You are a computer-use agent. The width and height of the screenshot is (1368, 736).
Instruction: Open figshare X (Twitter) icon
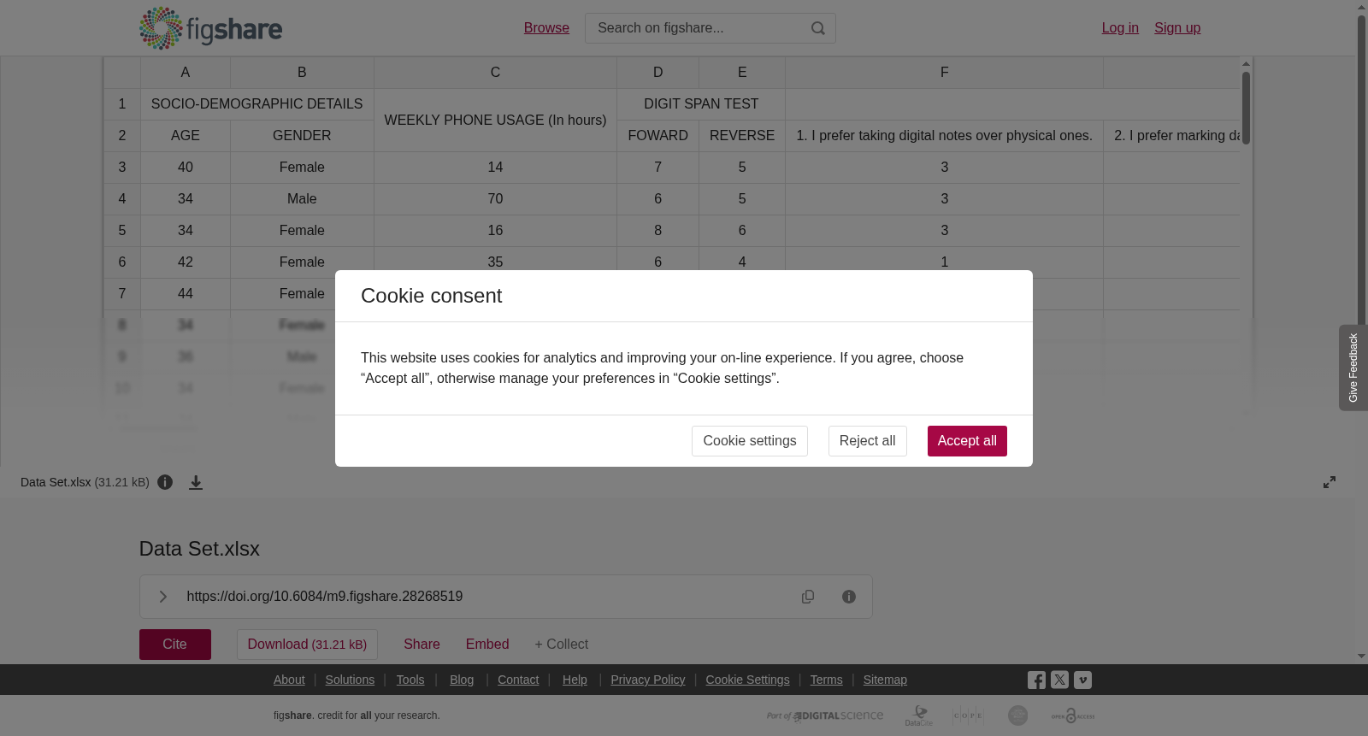coord(1059,680)
